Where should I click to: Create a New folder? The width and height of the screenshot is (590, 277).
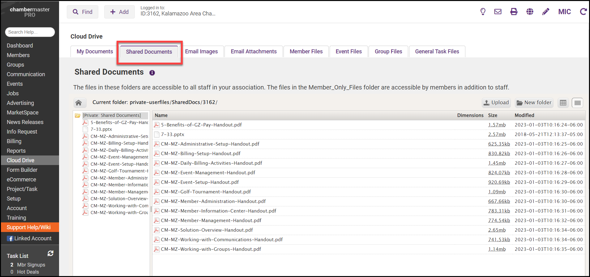click(534, 103)
